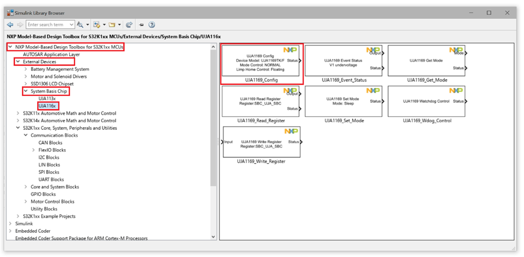The image size is (524, 257).
Task: Click the new model icon
Action: [x=97, y=25]
